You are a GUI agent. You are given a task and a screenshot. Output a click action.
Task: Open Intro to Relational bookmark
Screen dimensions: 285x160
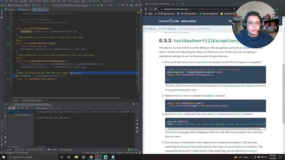tap(209, 14)
